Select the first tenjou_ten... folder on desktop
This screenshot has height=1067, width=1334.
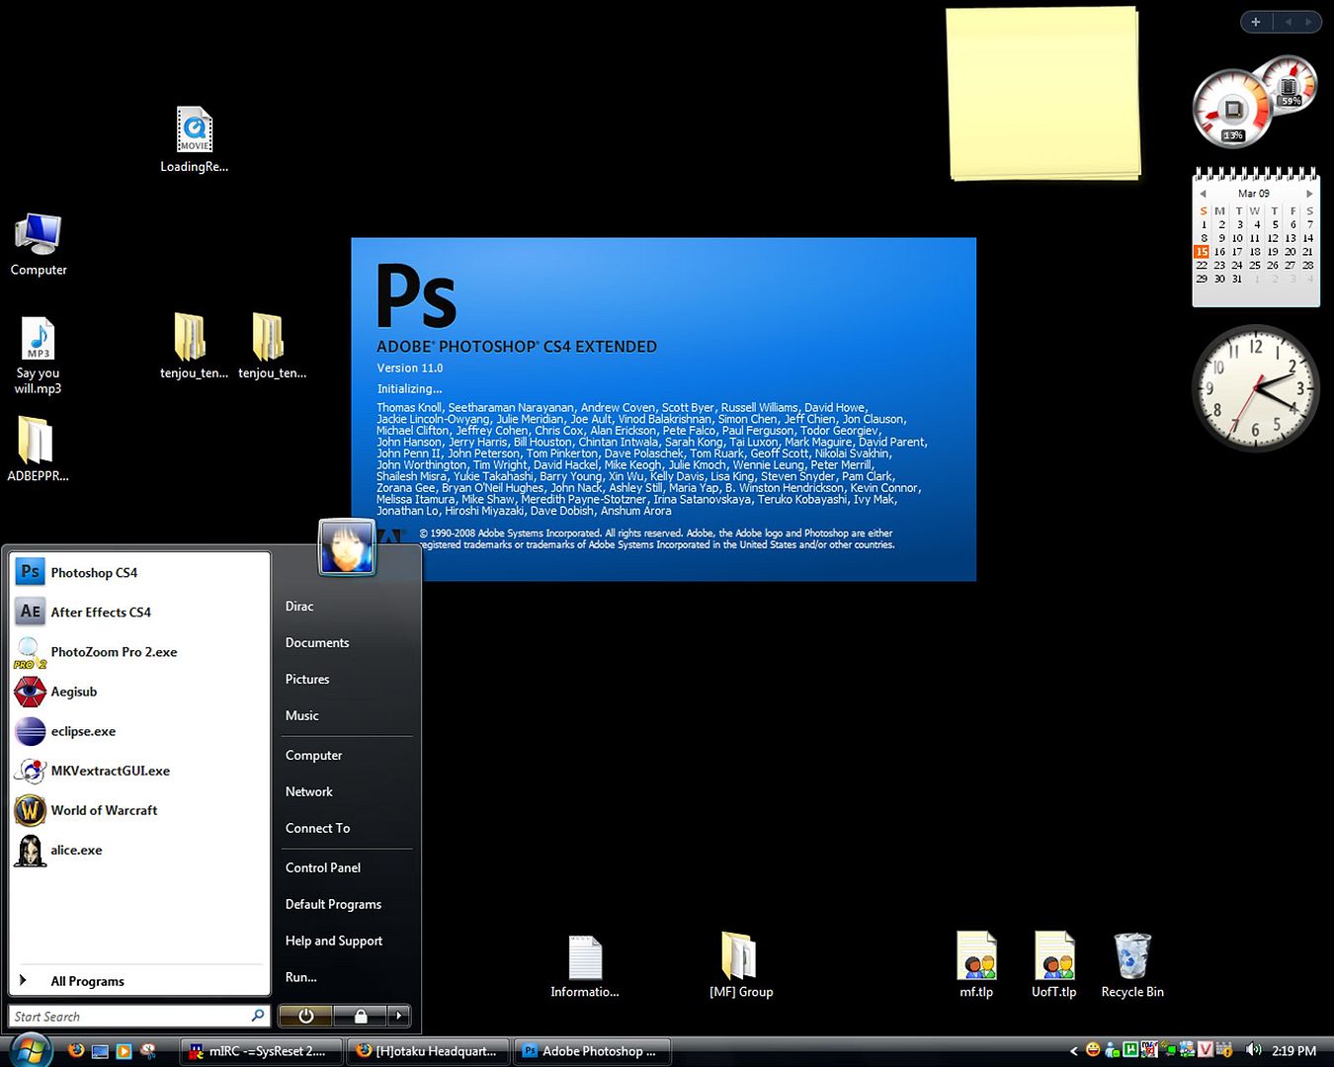pyautogui.click(x=193, y=346)
